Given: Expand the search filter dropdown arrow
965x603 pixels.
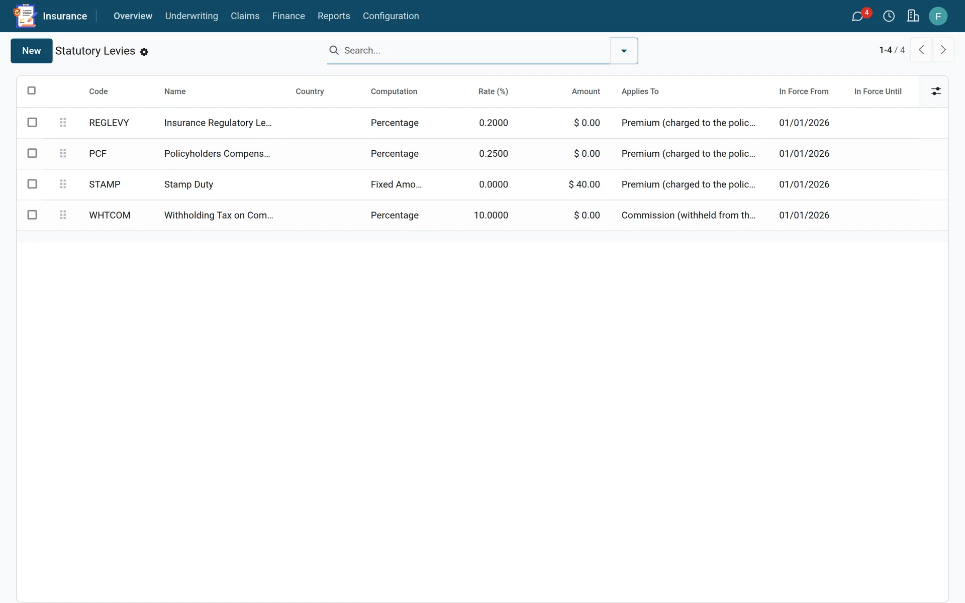Looking at the screenshot, I should 624,51.
